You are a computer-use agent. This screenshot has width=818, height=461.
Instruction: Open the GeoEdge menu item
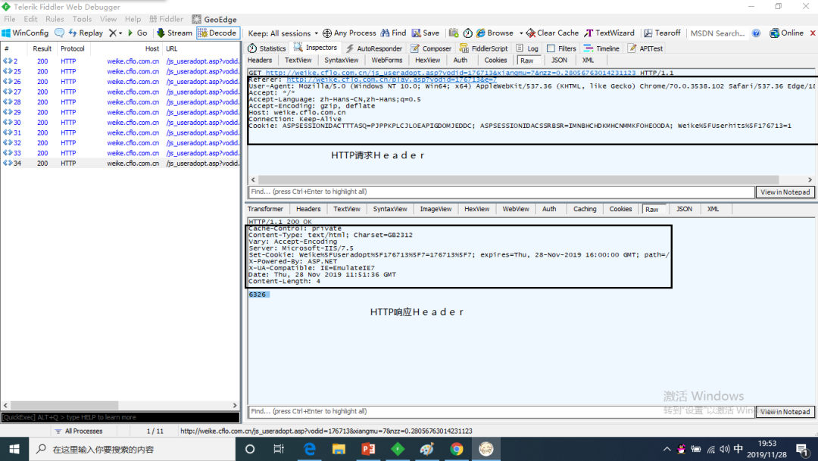click(214, 19)
